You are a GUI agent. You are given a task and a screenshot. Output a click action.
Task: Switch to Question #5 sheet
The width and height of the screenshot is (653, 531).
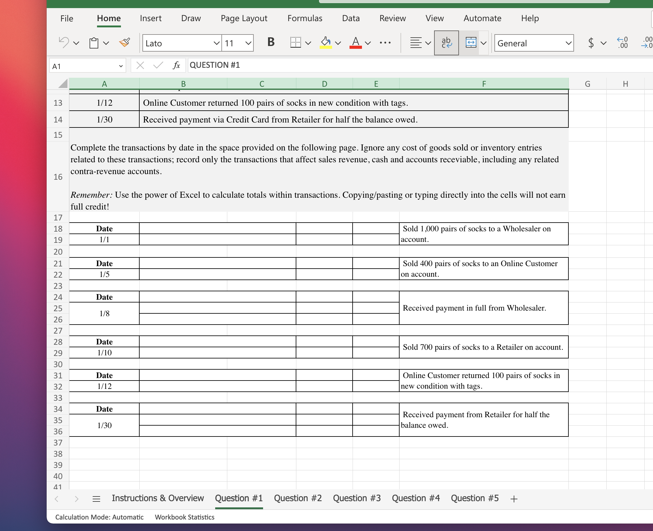[x=475, y=498]
